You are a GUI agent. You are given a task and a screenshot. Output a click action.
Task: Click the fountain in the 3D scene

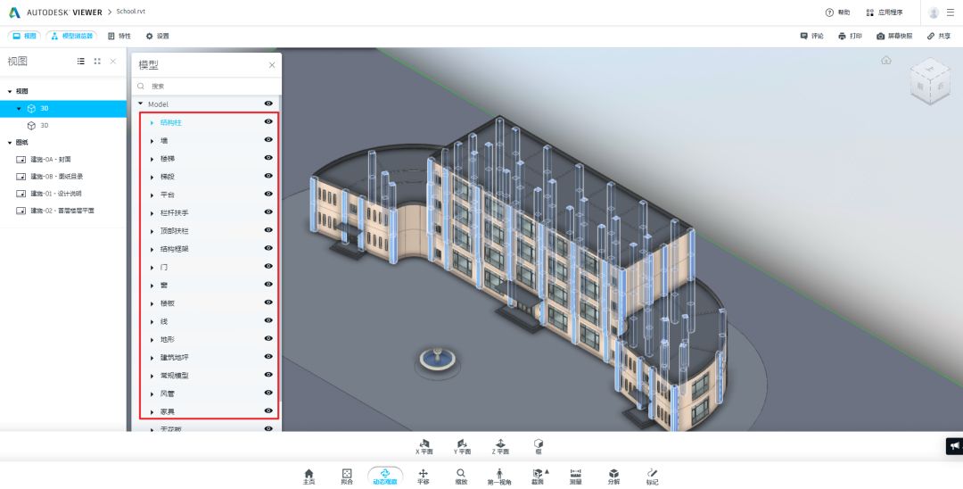click(x=437, y=358)
